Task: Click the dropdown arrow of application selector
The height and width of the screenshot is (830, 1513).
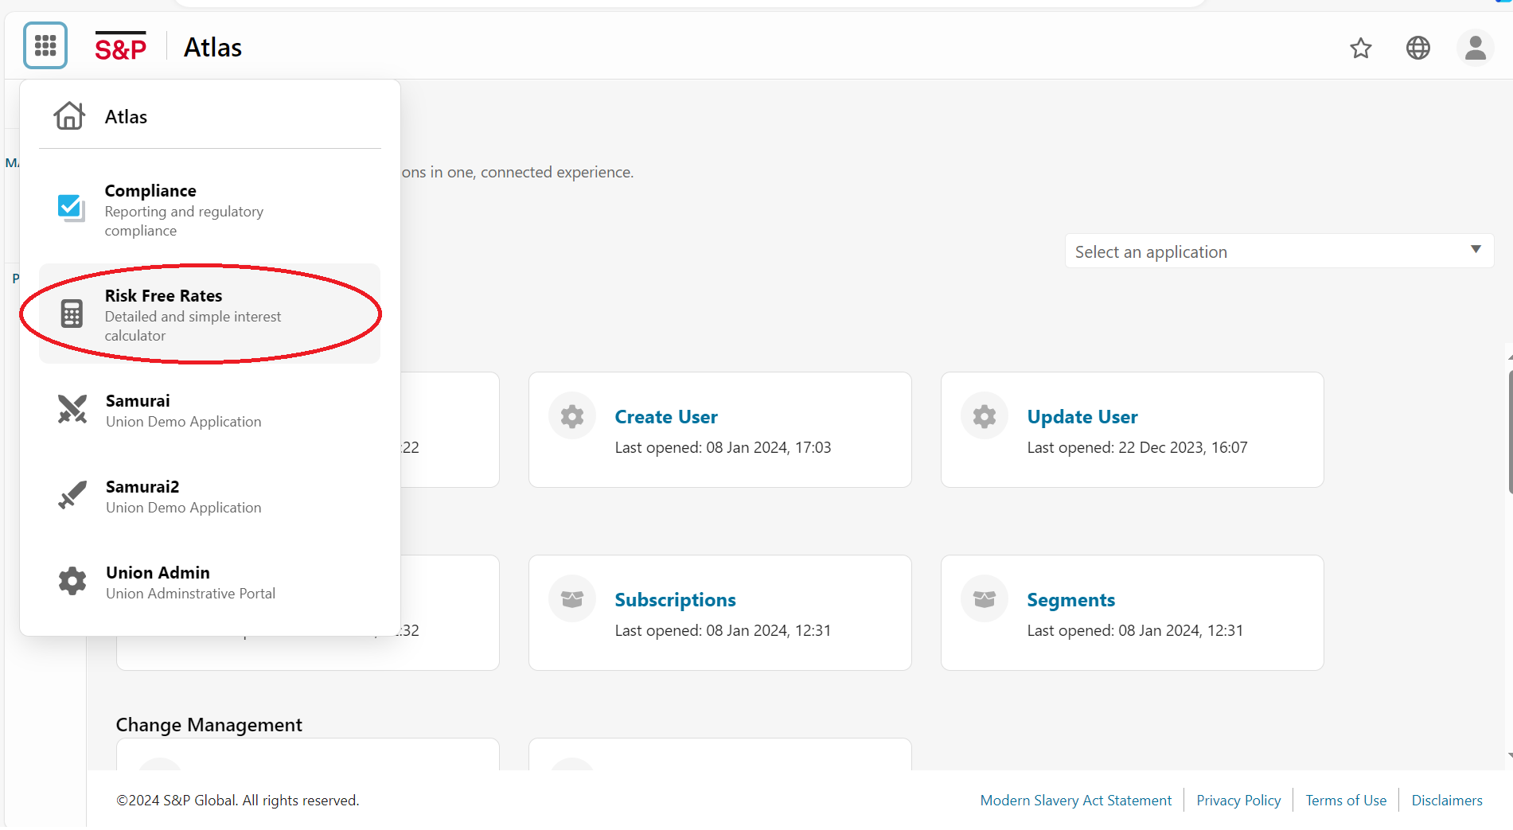Action: 1476,250
